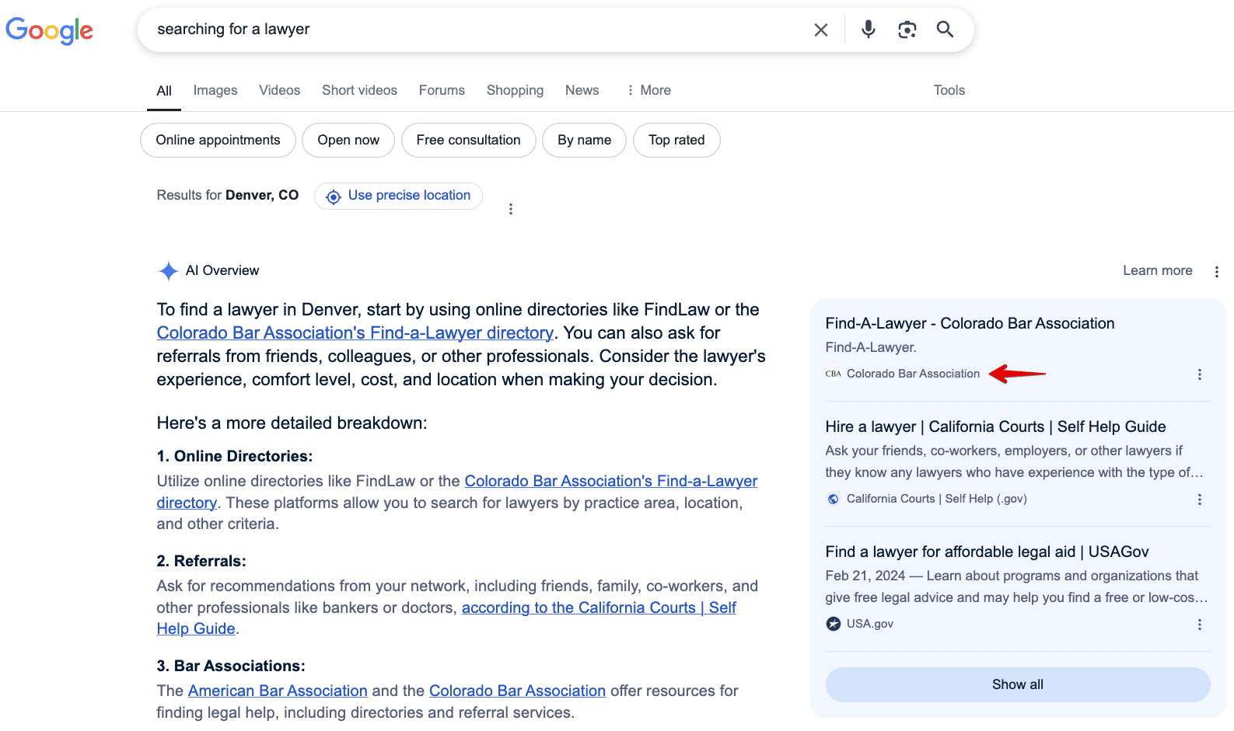Image resolution: width=1234 pixels, height=731 pixels.
Task: Open California Courts Self Help Guide link
Action: tap(446, 618)
